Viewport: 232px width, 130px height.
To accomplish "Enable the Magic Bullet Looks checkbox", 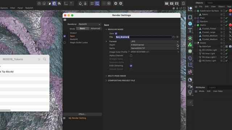I will pyautogui.click(x=65, y=43).
